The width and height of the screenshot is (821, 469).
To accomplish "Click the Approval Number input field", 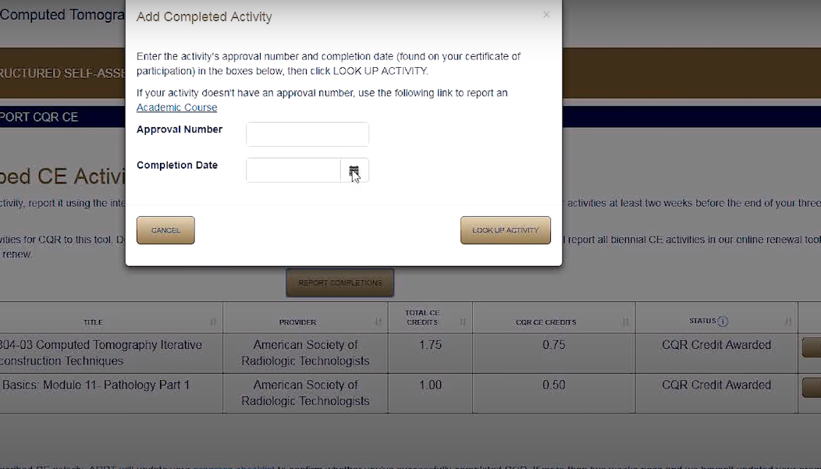I will (307, 133).
